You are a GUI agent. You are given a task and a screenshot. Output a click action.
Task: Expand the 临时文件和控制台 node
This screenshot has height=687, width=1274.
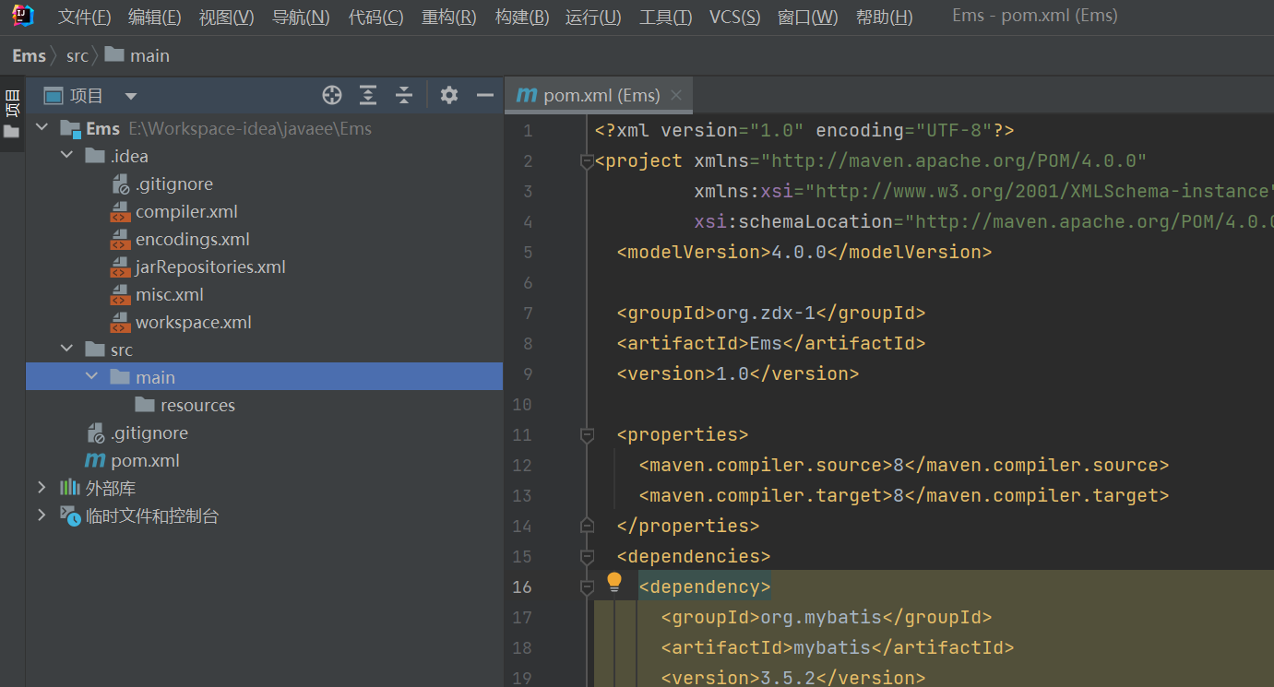(42, 515)
